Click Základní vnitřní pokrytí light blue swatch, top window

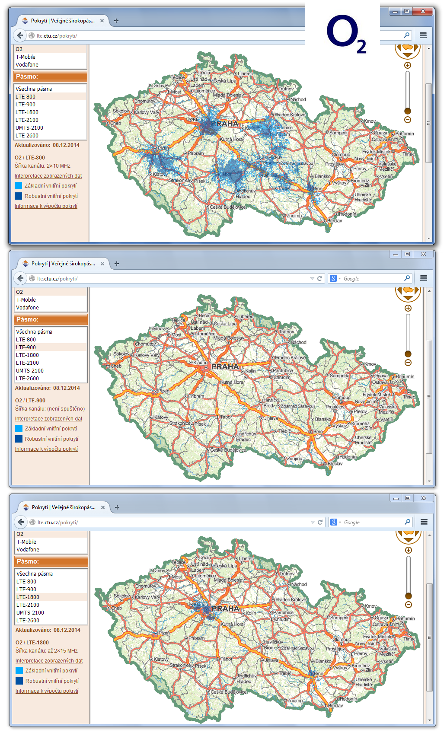click(x=18, y=185)
